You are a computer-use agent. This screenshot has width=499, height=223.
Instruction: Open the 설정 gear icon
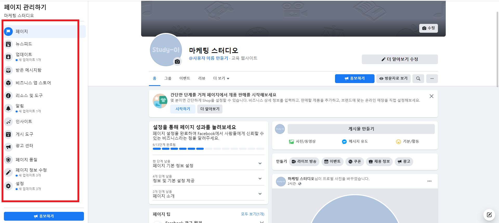[x=8, y=186]
